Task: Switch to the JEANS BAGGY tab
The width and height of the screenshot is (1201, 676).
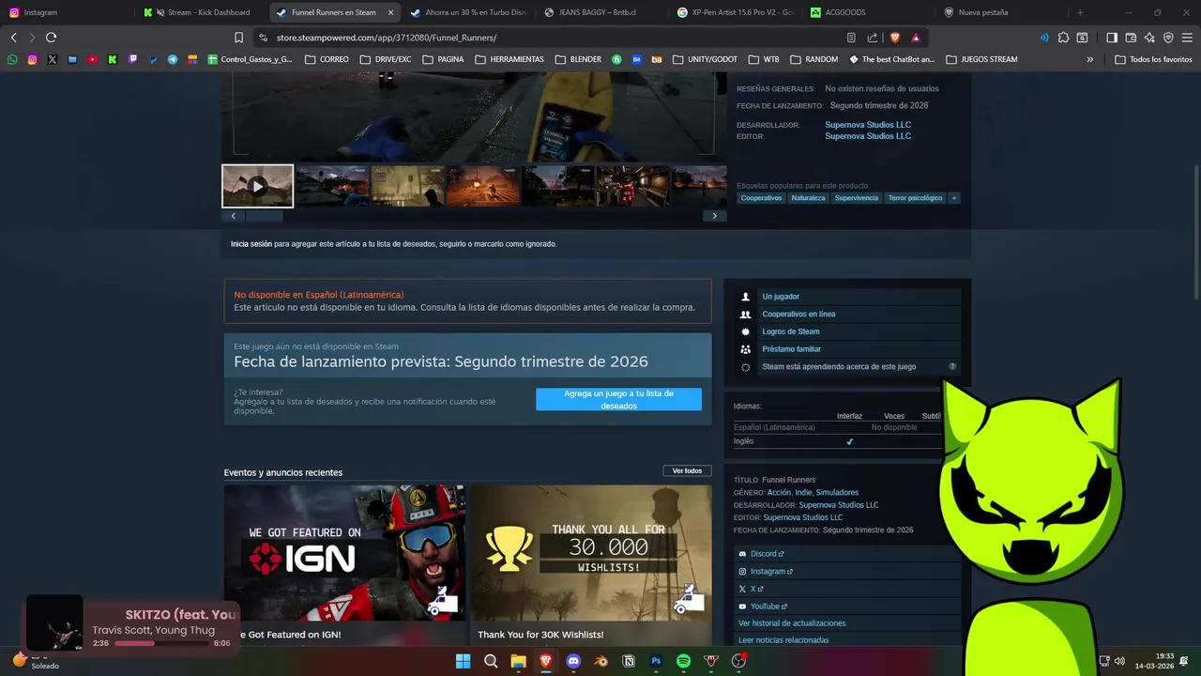Action: (602, 12)
